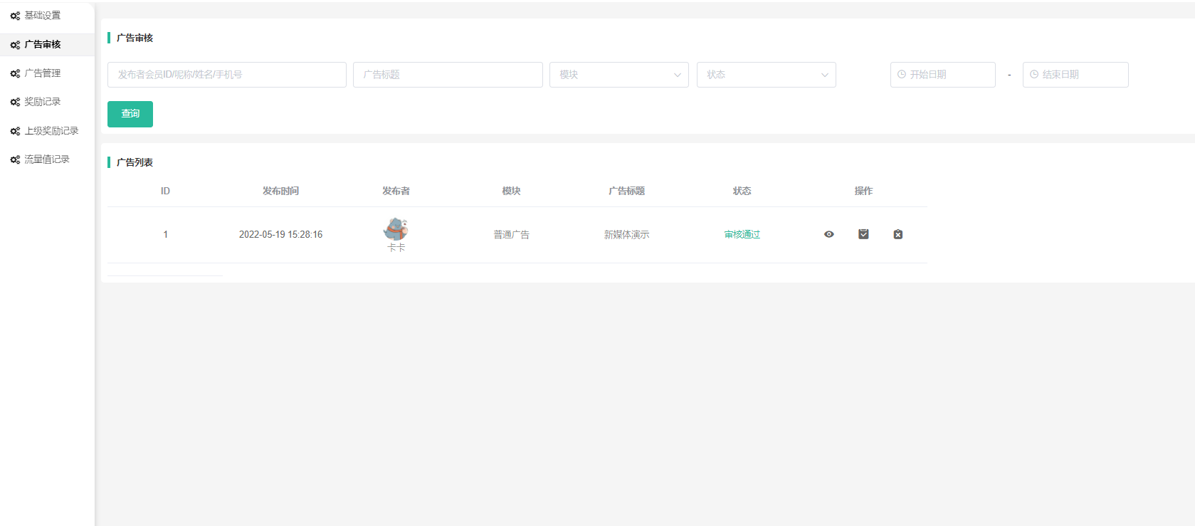Click the gear icon beside 广告管理
This screenshot has height=526, width=1195.
(x=15, y=73)
